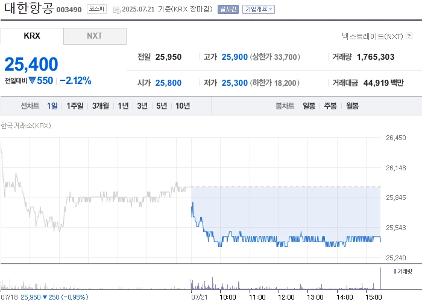Click the 전일 value 25,950
The width and height of the screenshot is (422, 305).
[x=168, y=57]
